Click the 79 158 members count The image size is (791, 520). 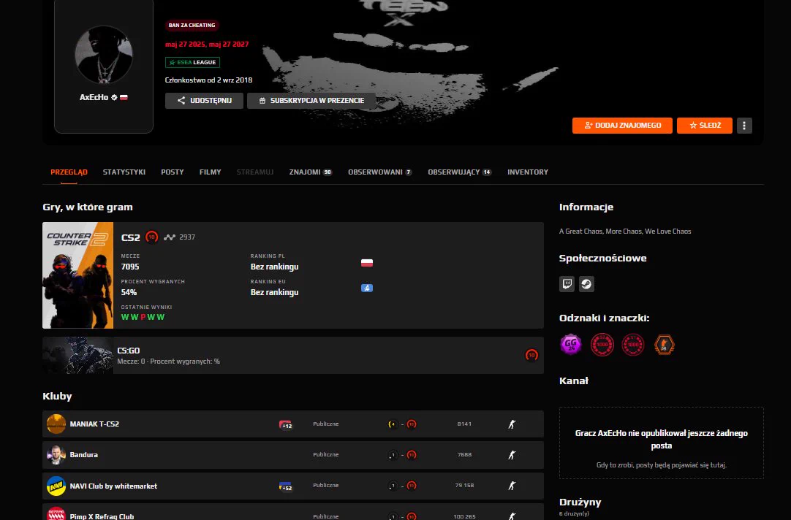pos(464,486)
